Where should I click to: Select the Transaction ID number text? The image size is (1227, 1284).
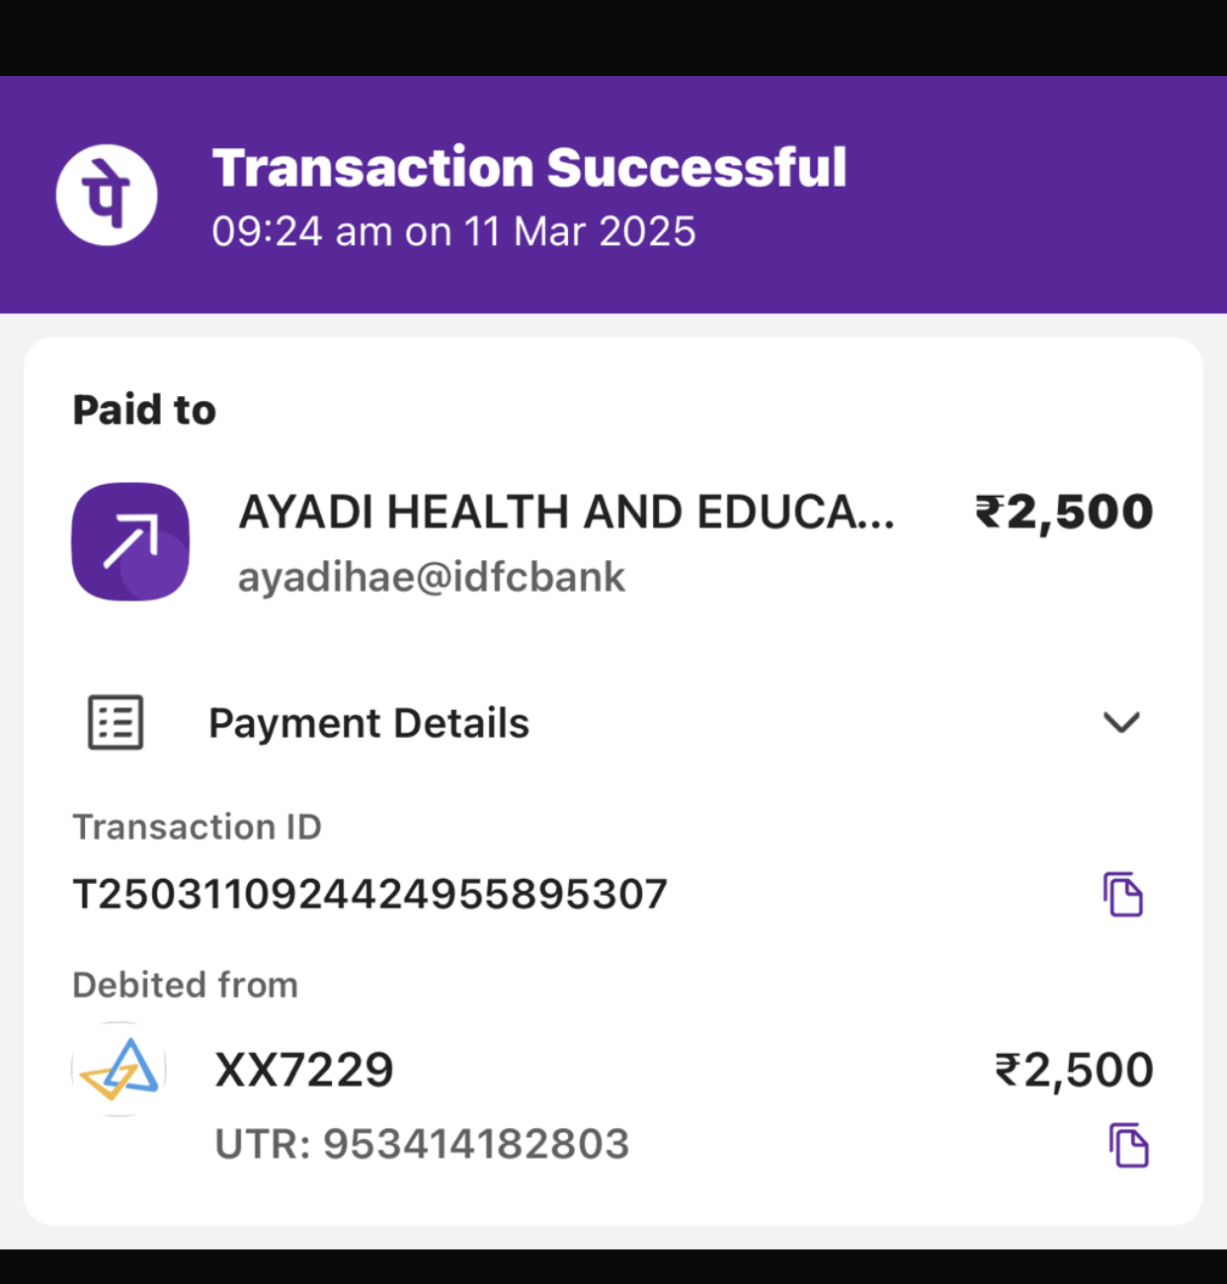(x=370, y=895)
